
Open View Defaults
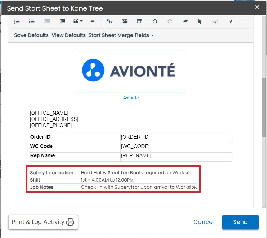click(69, 35)
